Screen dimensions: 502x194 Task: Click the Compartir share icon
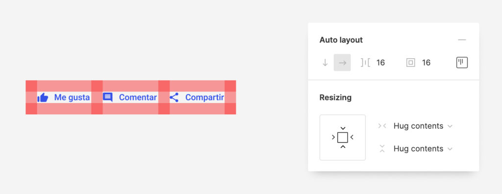174,97
